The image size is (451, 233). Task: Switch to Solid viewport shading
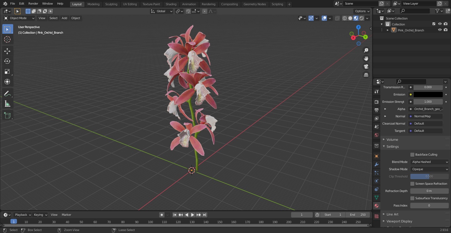click(x=350, y=18)
